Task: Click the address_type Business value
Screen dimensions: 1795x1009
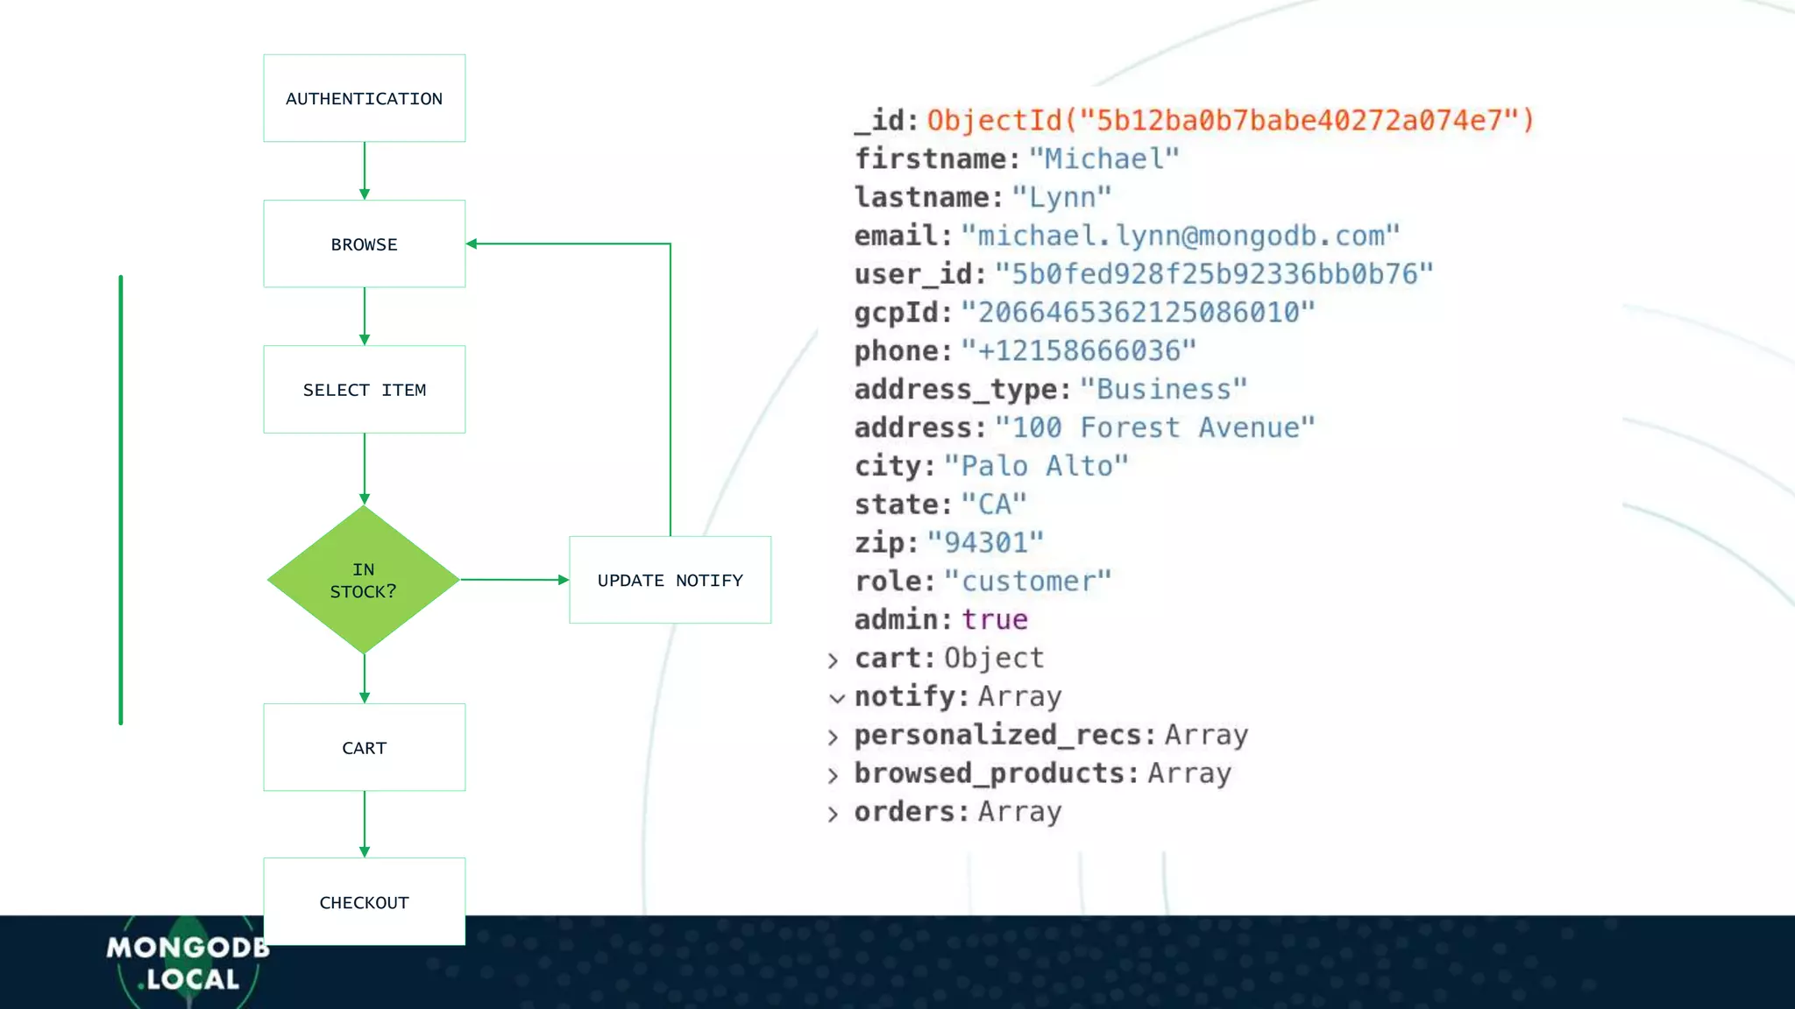Action: (x=1162, y=389)
